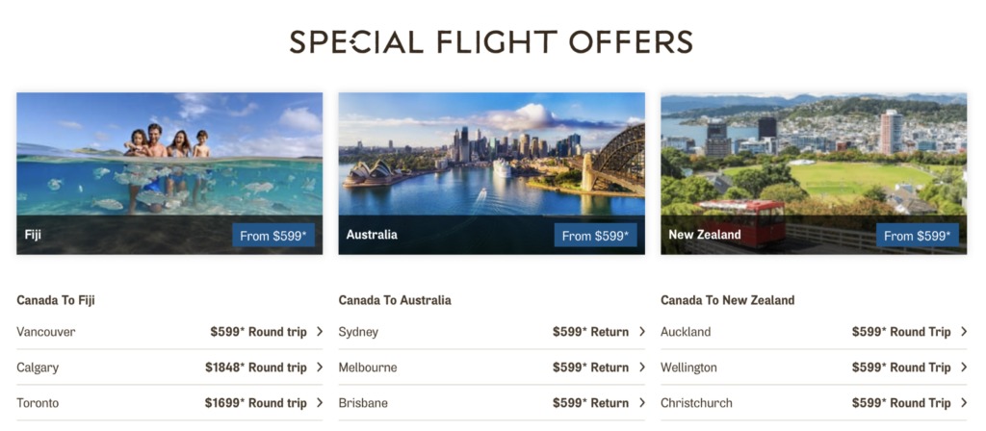Select the Brisbane $599 Return fare

pyautogui.click(x=590, y=403)
